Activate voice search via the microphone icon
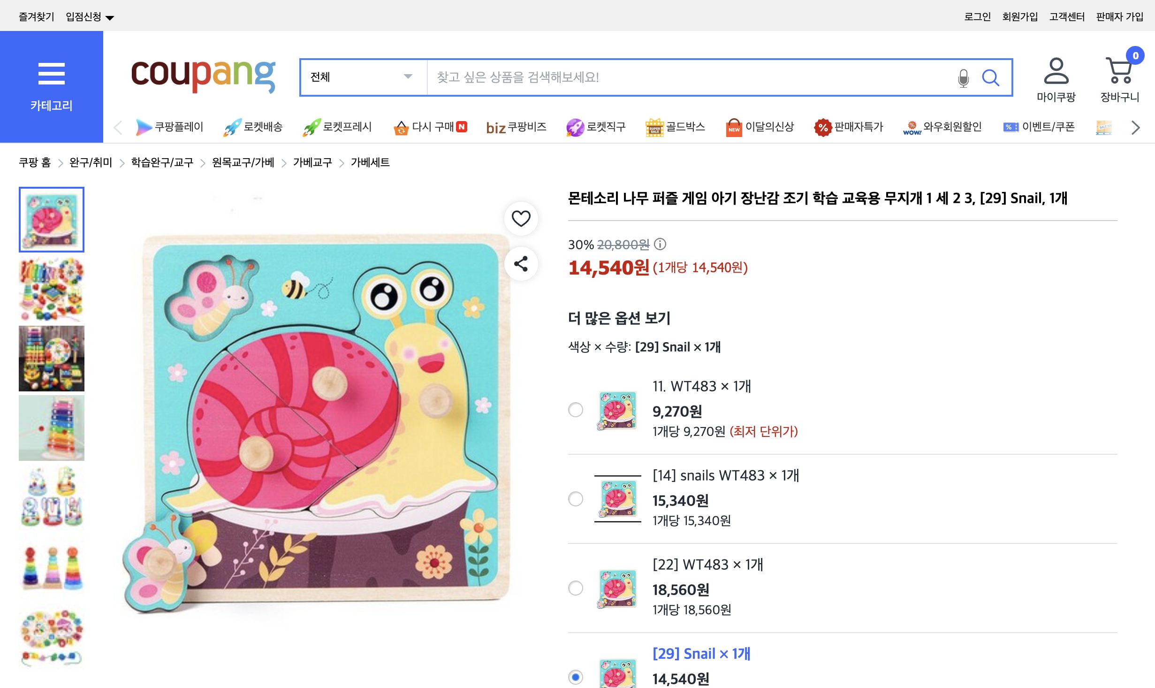The height and width of the screenshot is (688, 1155). coord(964,77)
